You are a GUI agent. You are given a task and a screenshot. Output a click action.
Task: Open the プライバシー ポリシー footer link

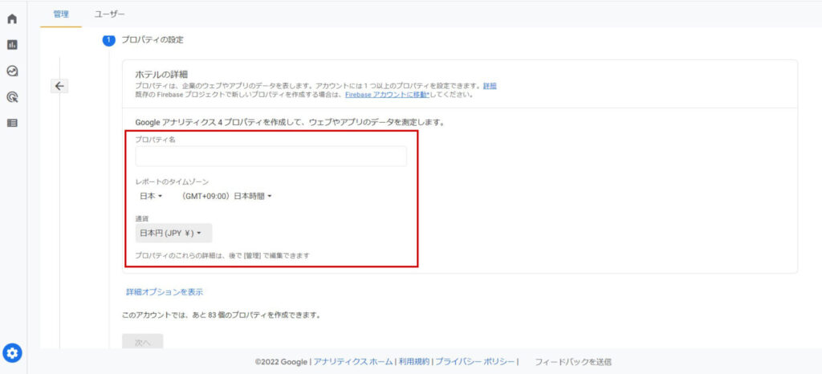[474, 362]
